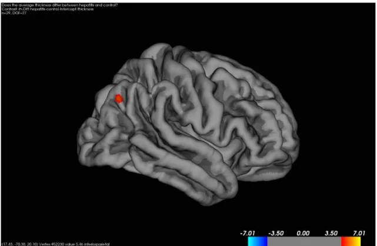The height and width of the screenshot is (246, 377).
Task: Click the red-yellow positive segment of the color bar
Action: coord(351,241)
